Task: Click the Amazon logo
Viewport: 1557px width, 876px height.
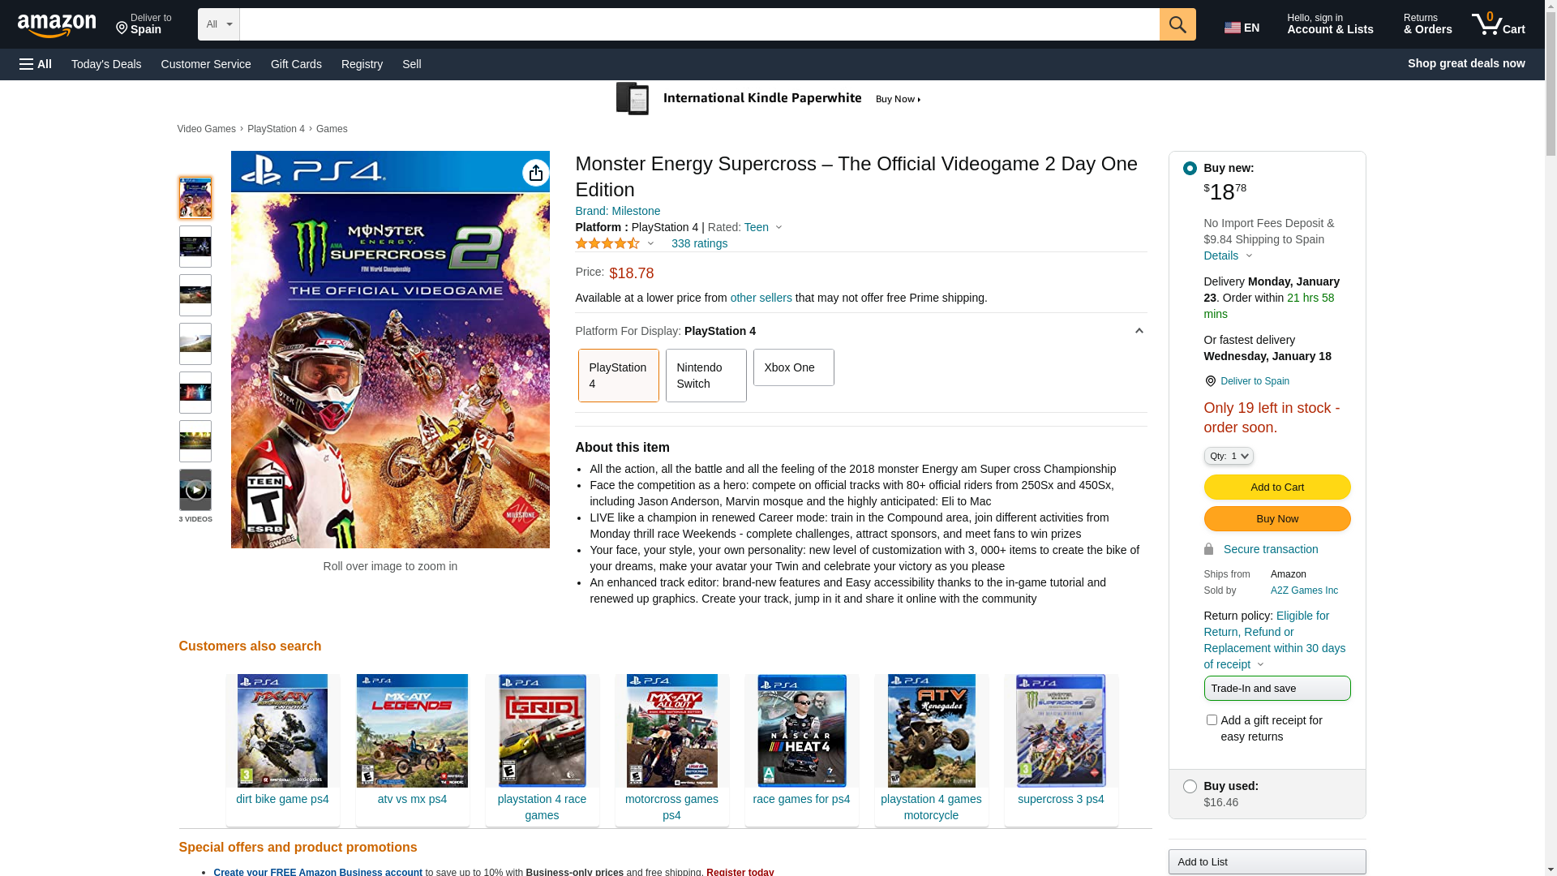Action: (x=57, y=26)
